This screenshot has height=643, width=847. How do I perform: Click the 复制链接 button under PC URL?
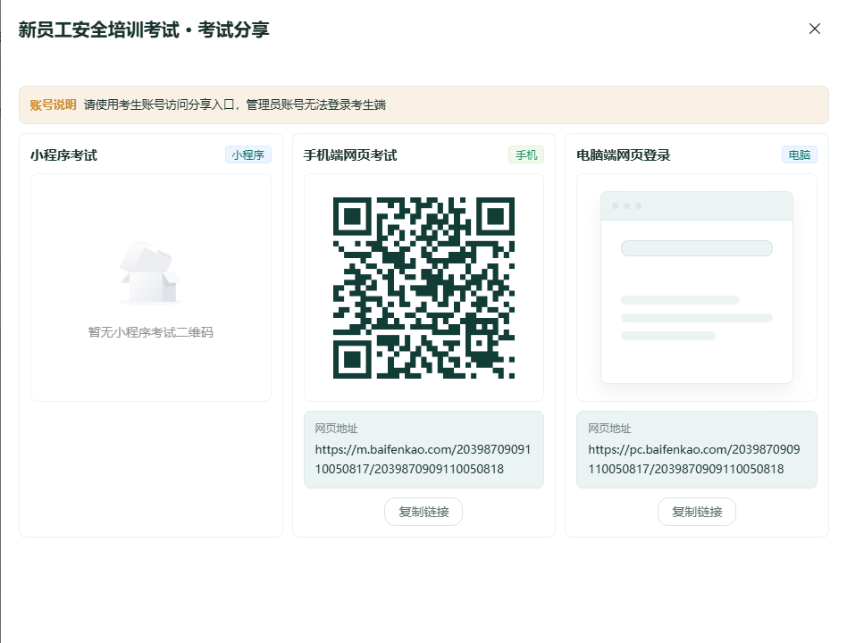[x=697, y=512]
